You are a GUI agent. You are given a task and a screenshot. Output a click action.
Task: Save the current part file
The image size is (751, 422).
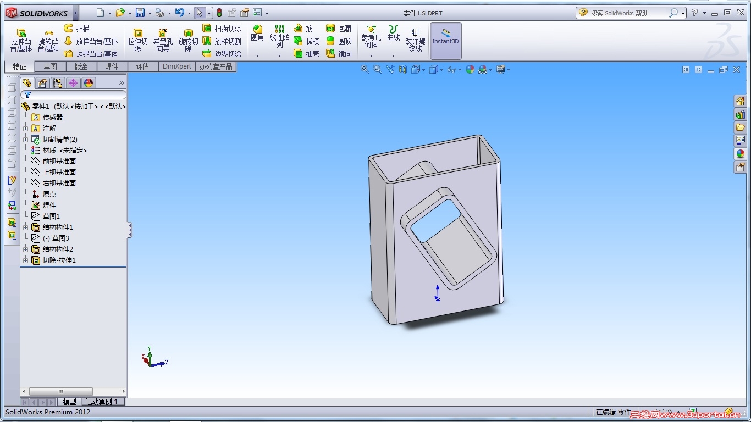point(140,13)
